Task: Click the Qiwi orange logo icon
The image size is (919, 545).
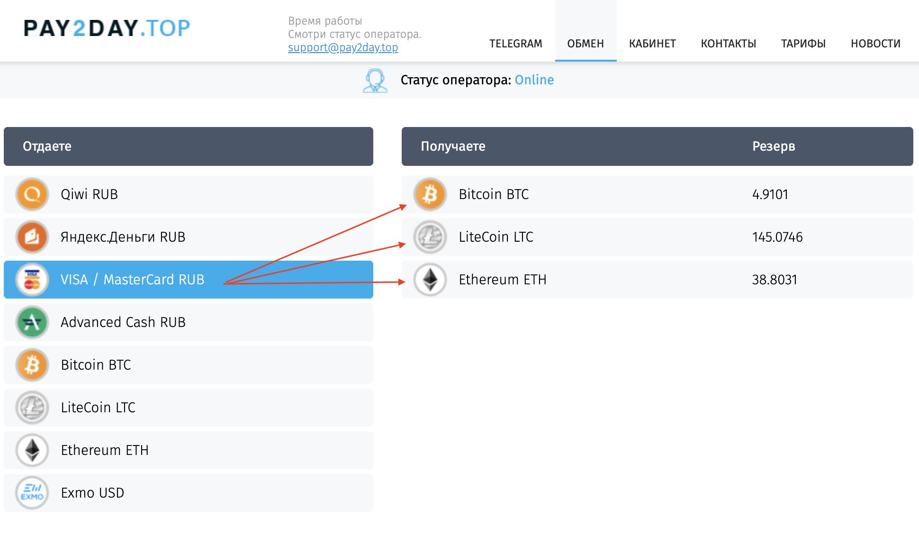Action: click(x=32, y=194)
